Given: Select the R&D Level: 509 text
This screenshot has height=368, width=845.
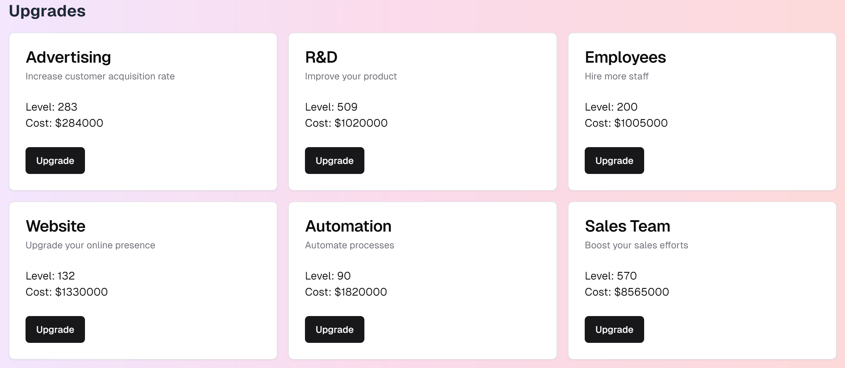Looking at the screenshot, I should (x=331, y=107).
